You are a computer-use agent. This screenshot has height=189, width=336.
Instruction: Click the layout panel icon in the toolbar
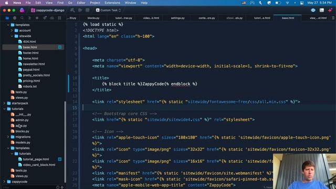point(322,10)
